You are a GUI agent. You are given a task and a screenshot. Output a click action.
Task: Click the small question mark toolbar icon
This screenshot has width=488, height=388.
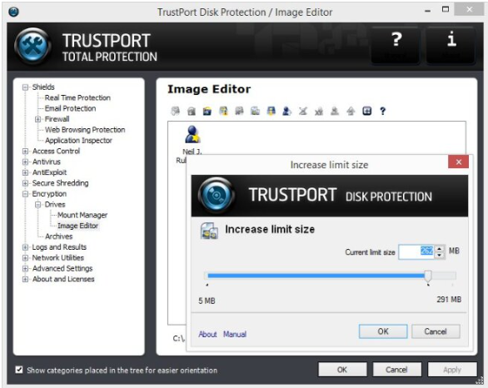click(383, 111)
